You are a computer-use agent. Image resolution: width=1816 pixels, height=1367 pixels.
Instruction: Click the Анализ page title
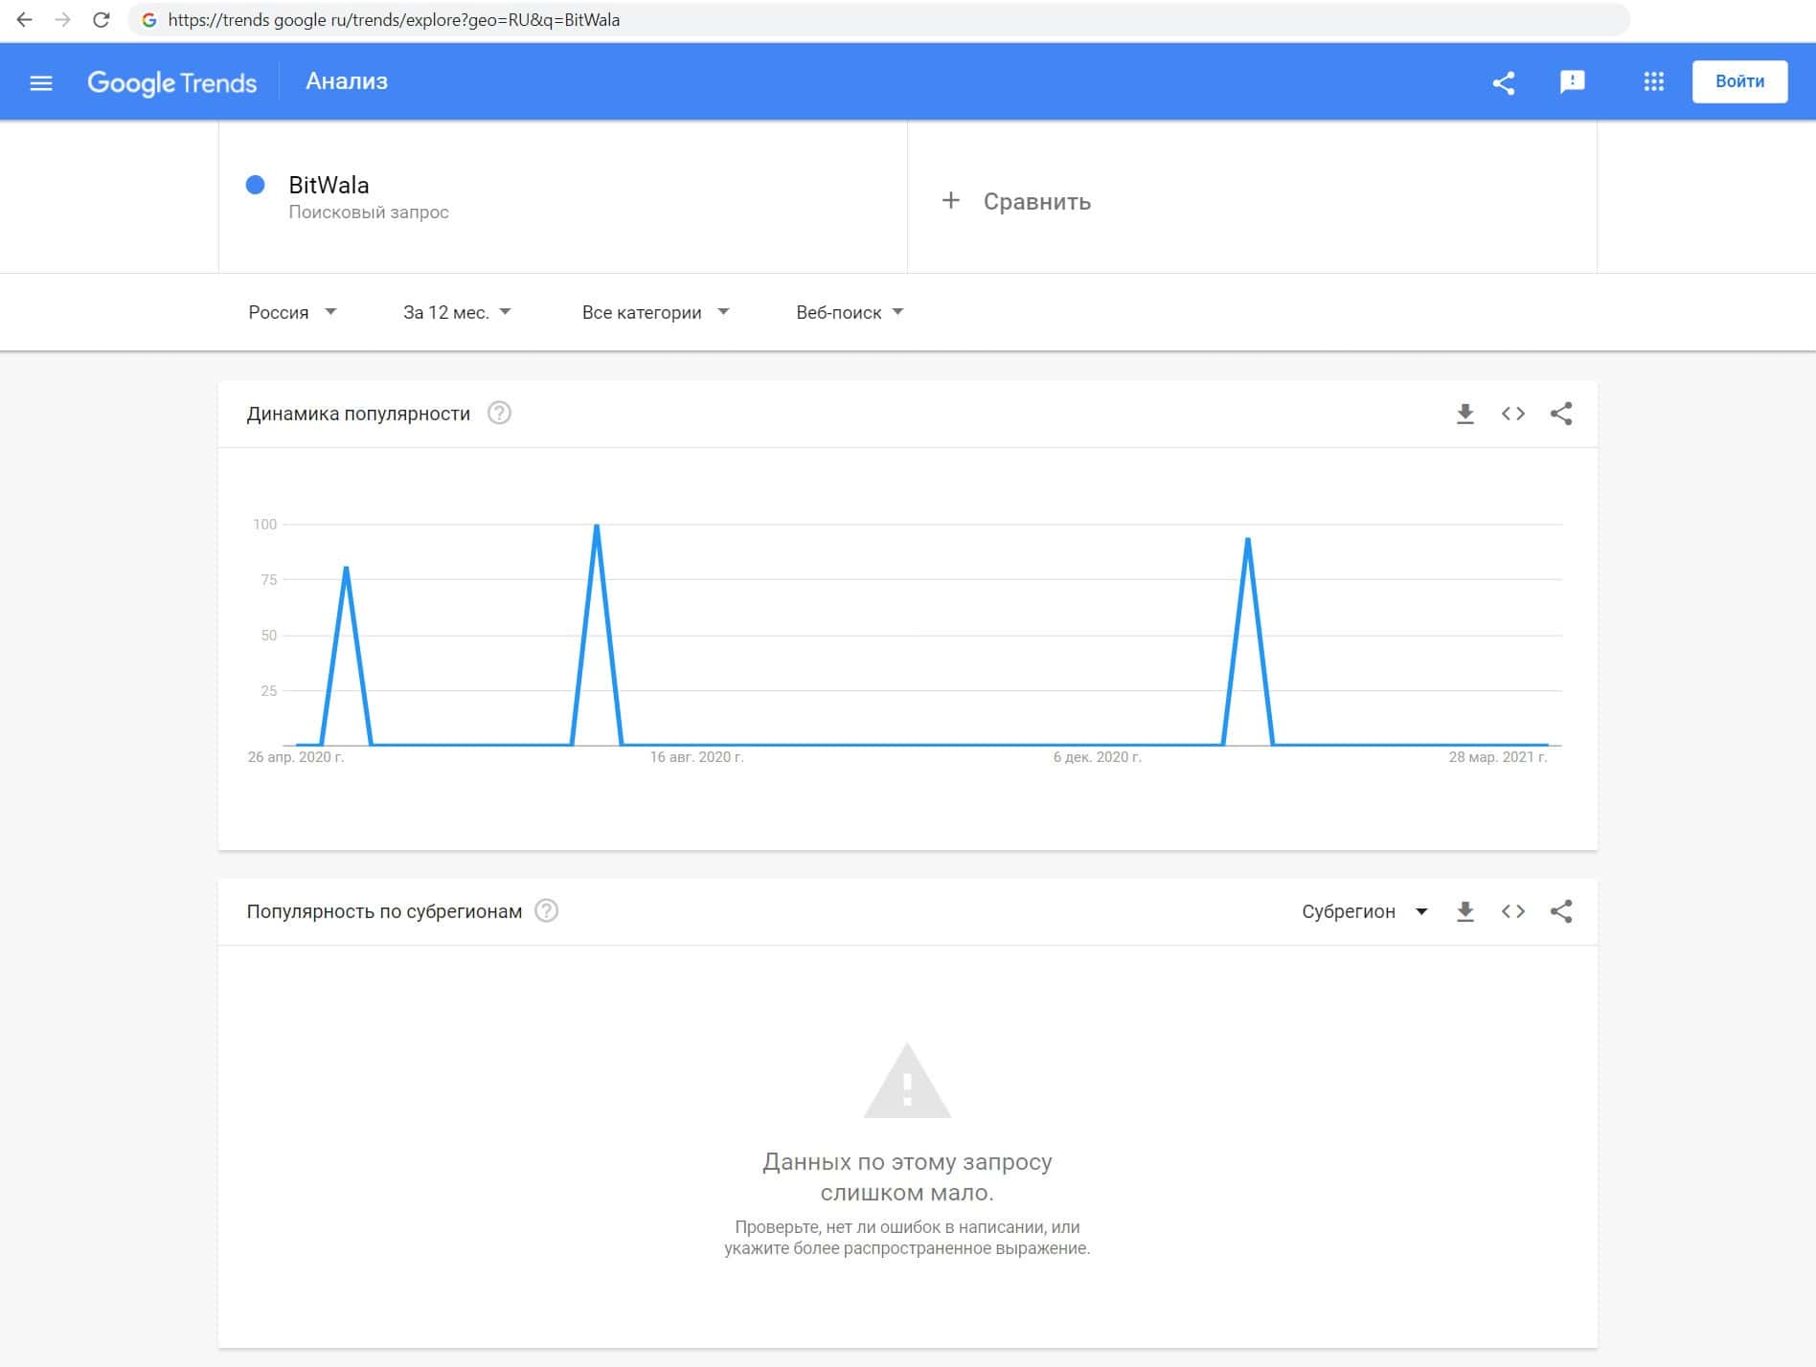[x=347, y=81]
